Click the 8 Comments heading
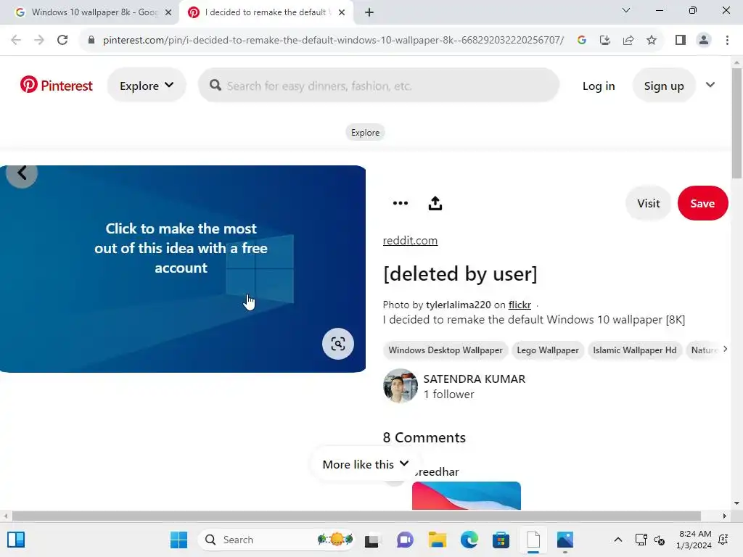 click(424, 437)
